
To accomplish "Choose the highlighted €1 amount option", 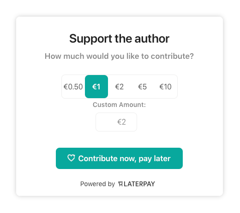I will point(96,87).
